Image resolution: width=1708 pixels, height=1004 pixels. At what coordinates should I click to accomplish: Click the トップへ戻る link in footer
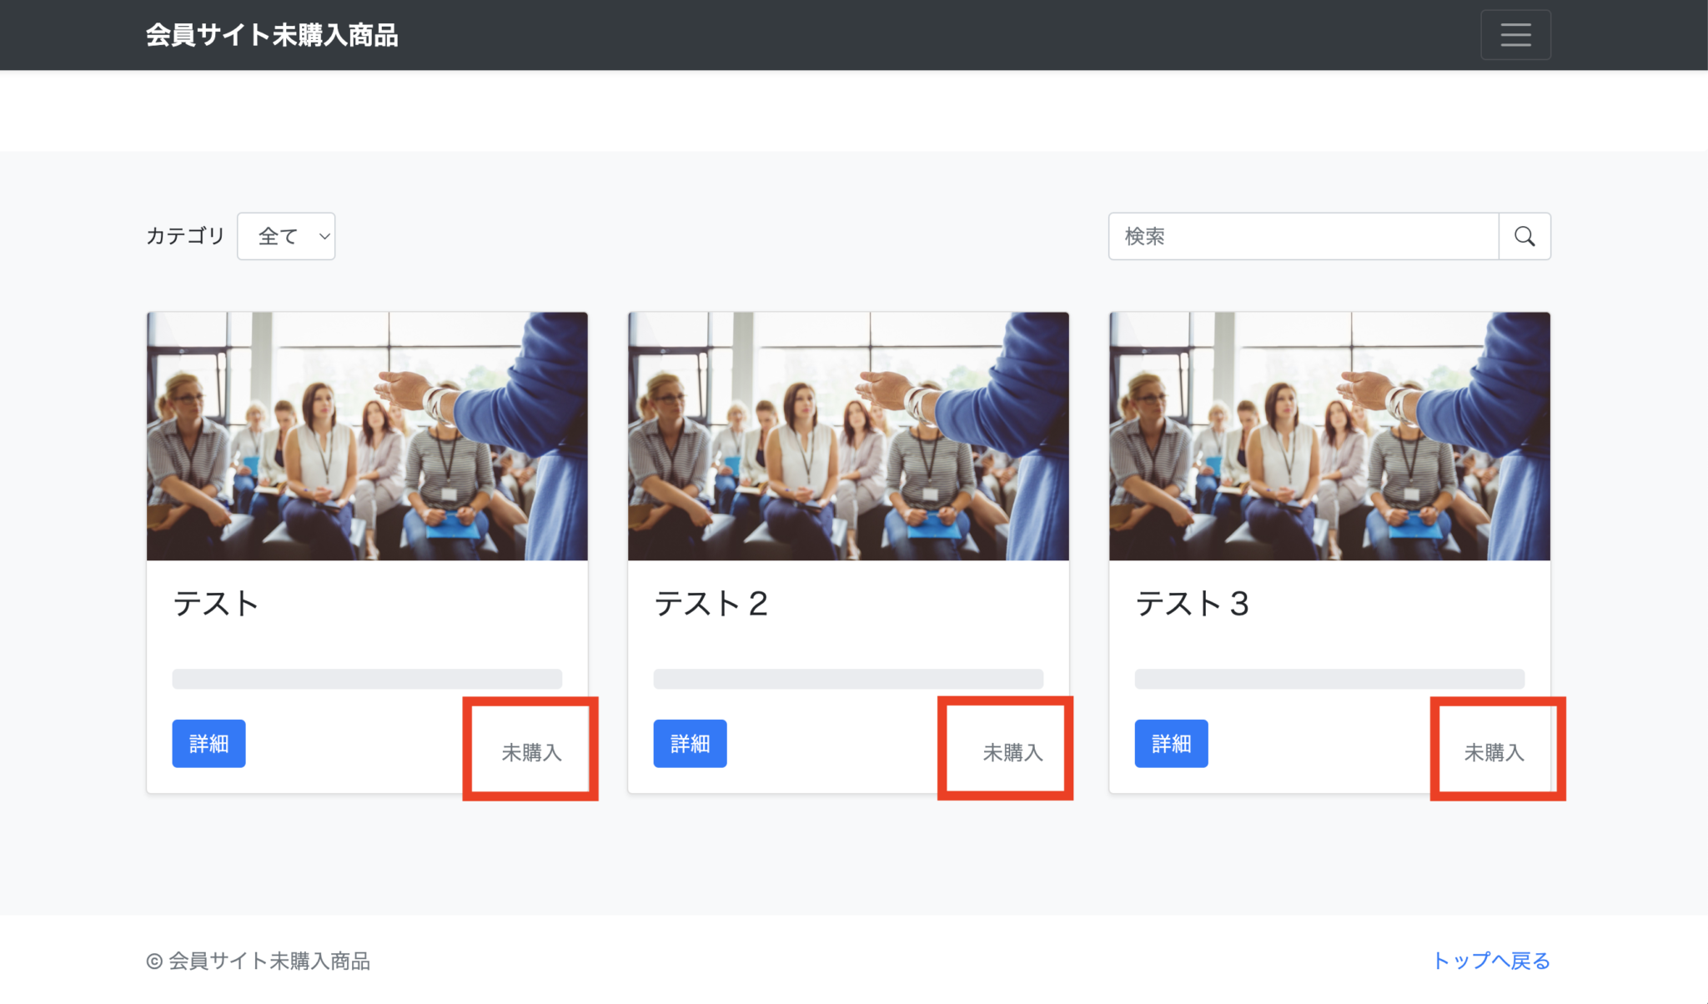1491,961
